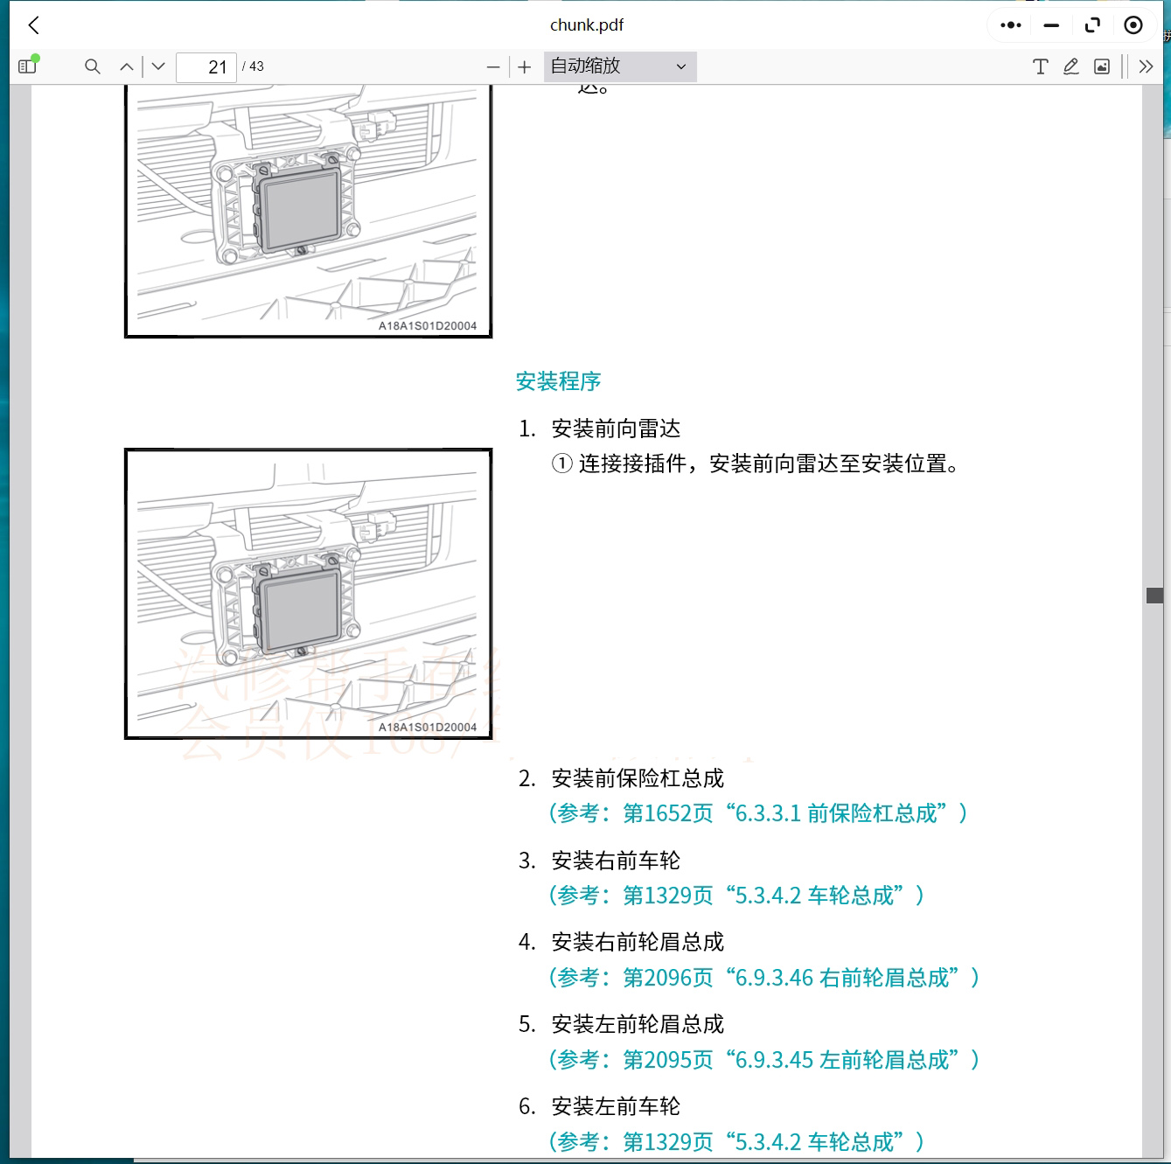Click inside the page number input field
This screenshot has height=1164, width=1171.
point(206,66)
